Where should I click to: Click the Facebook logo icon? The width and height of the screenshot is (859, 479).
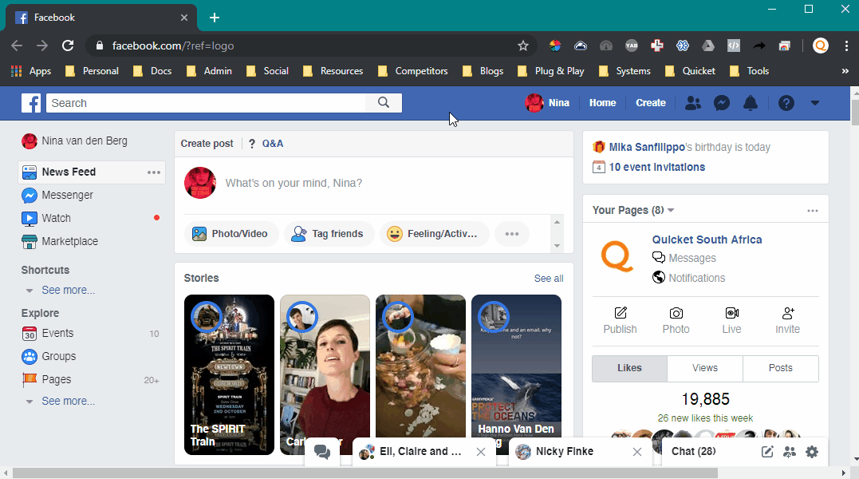[x=31, y=103]
